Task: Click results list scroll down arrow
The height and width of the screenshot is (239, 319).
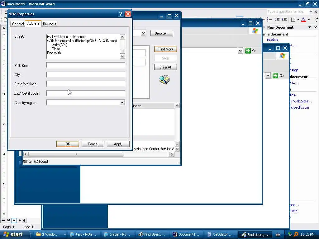Action: (x=177, y=149)
